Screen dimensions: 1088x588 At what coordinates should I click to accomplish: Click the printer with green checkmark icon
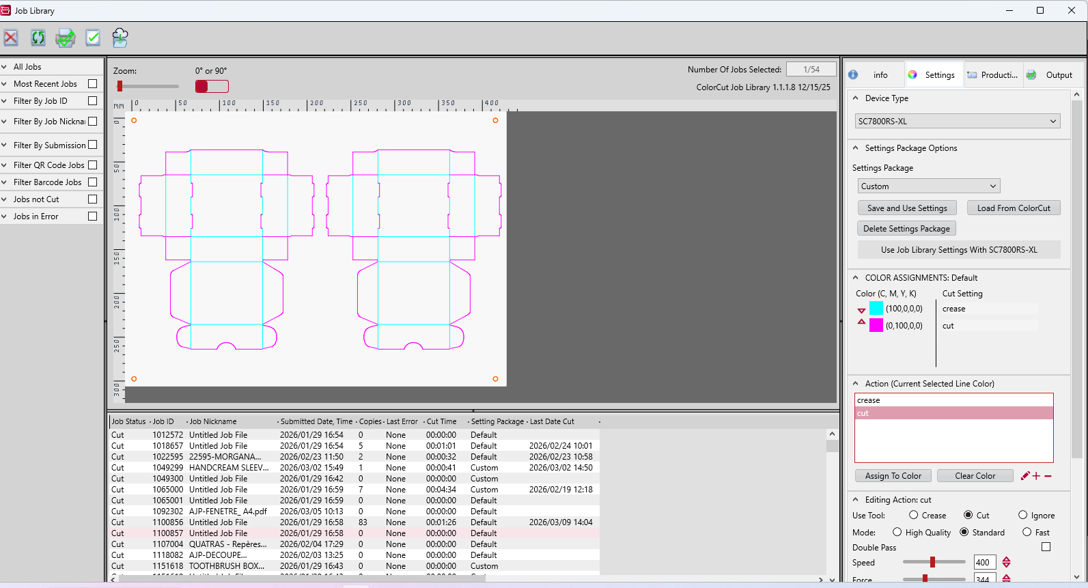66,38
